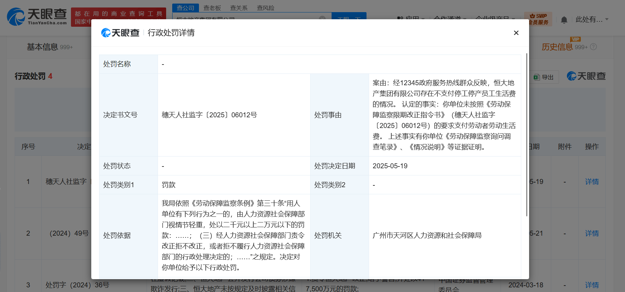The width and height of the screenshot is (625, 292).
Task: Open the VIP 会员服务 badge
Action: (538, 19)
